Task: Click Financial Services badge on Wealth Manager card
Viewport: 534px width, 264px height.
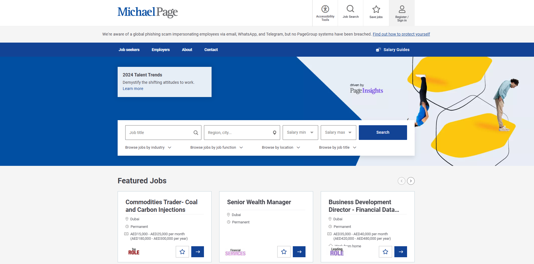Action: [x=235, y=252]
